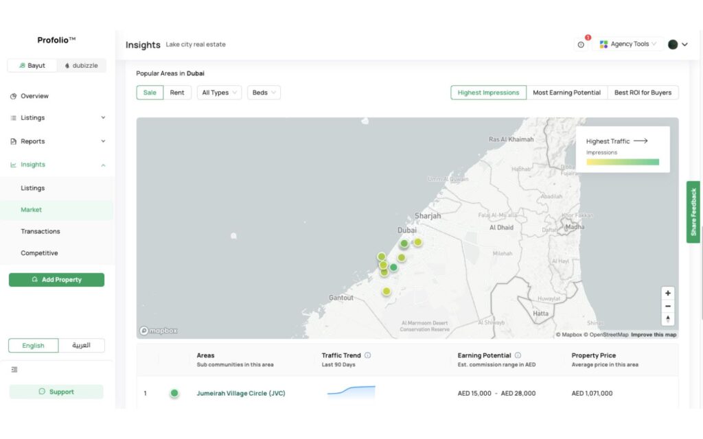Open the Jumeirah Village Circle (JVC) link

[241, 393]
